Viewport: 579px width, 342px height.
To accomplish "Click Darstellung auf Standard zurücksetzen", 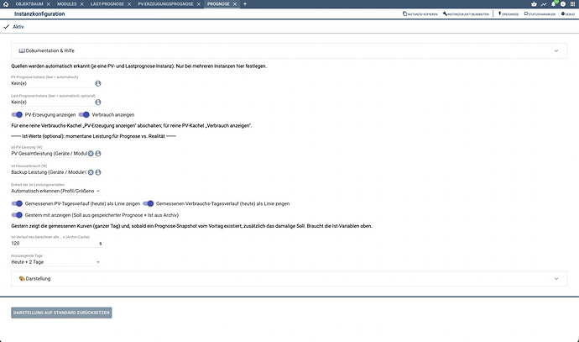I will pyautogui.click(x=61, y=313).
